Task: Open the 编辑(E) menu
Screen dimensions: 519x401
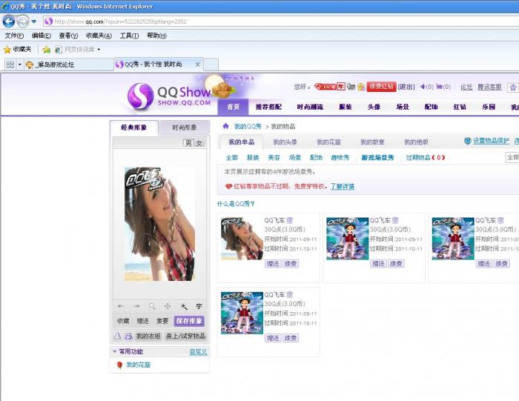Action: click(41, 36)
